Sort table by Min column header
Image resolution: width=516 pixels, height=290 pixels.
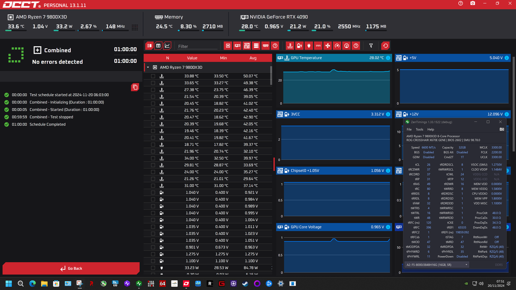[223, 58]
